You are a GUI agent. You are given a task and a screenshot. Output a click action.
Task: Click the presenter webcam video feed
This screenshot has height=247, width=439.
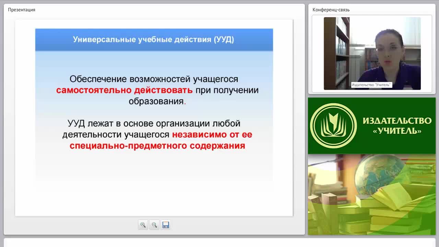(372, 54)
